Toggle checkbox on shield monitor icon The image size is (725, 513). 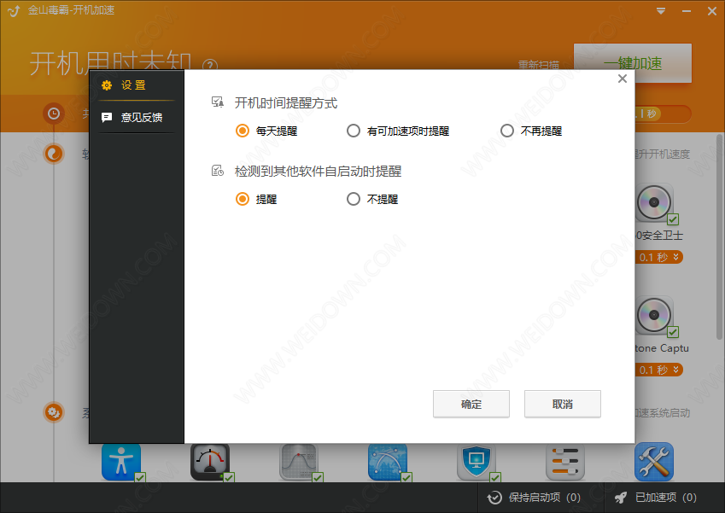[495, 477]
